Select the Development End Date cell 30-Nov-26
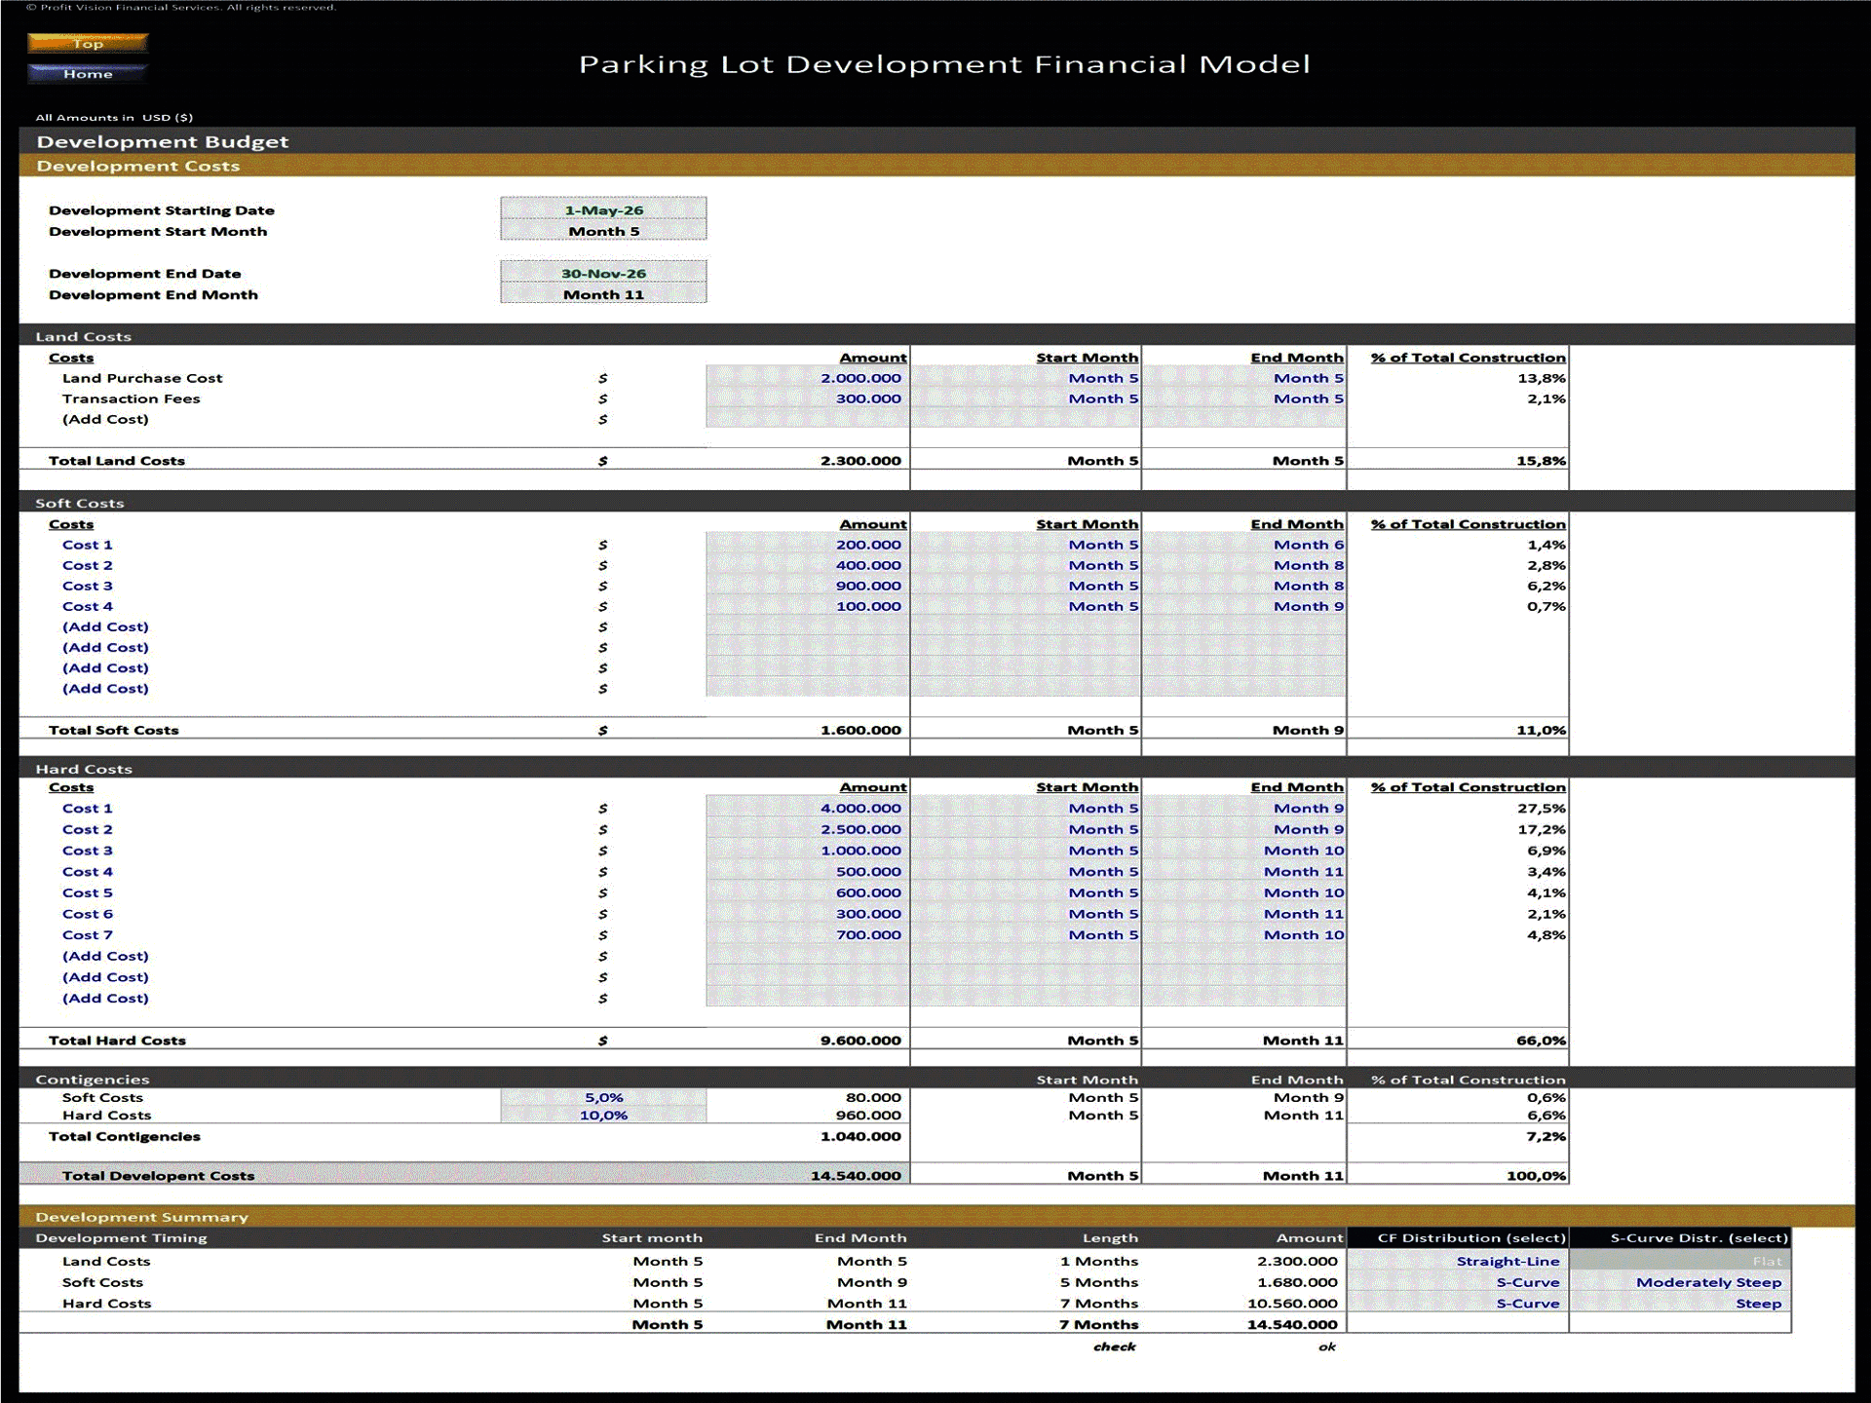The height and width of the screenshot is (1403, 1871). click(x=603, y=273)
